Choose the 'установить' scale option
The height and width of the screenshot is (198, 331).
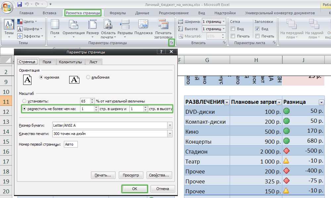click(x=24, y=101)
